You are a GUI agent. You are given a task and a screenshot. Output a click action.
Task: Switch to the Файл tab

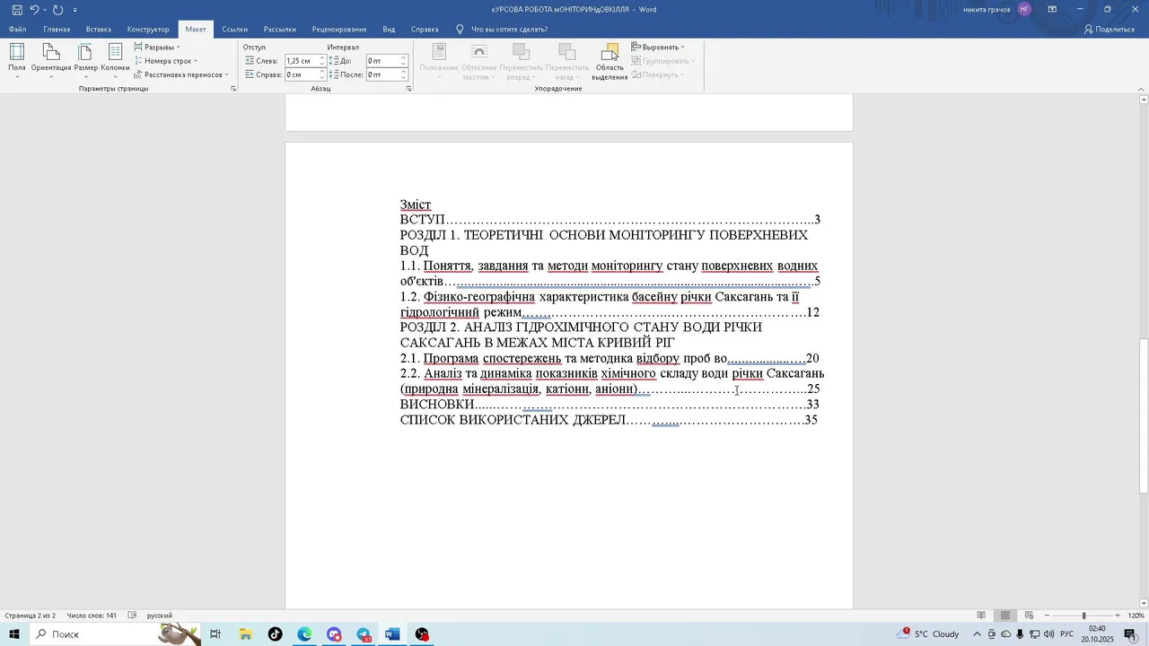17,30
